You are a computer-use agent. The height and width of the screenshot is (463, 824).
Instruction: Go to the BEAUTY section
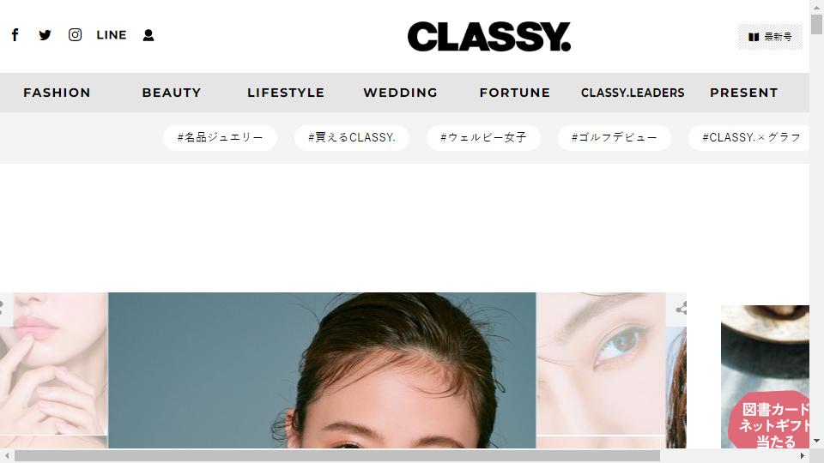172,93
